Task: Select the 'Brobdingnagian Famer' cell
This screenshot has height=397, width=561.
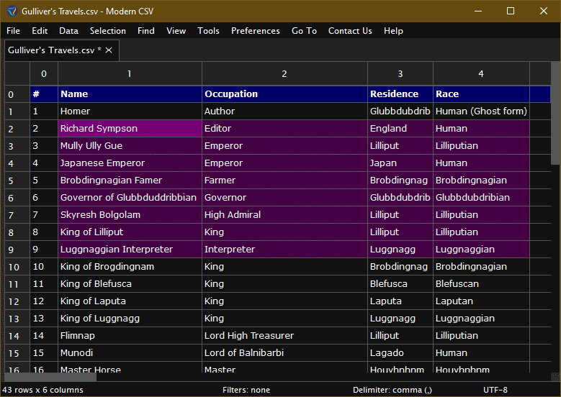Action: coord(130,180)
